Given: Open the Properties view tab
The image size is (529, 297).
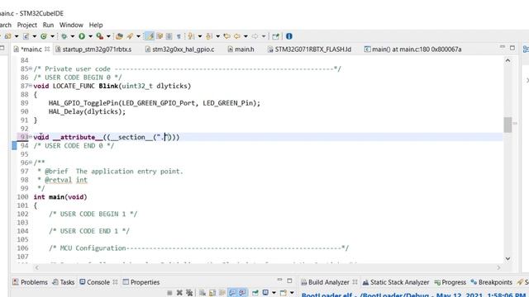Looking at the screenshot, I should click(x=141, y=282).
